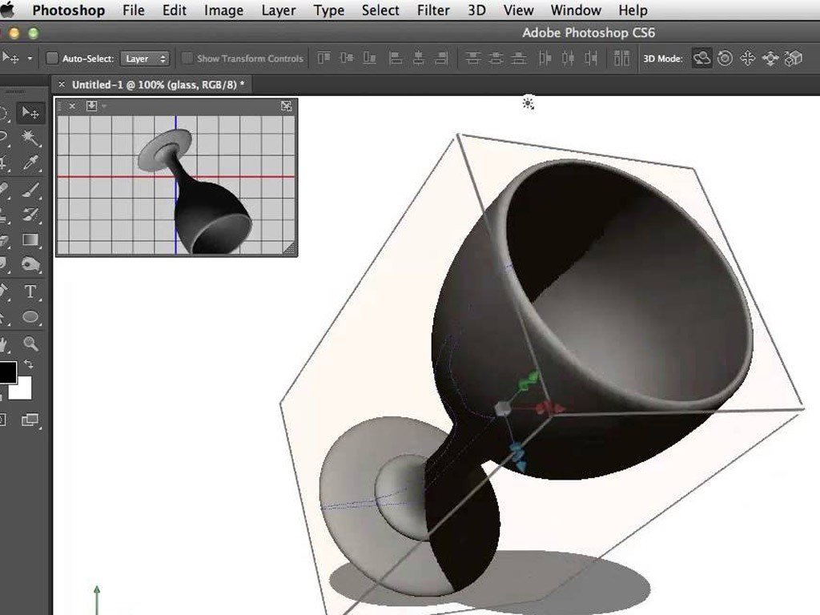Activate the 3D Slide mode icon
Image resolution: width=820 pixels, height=615 pixels.
pyautogui.click(x=770, y=58)
